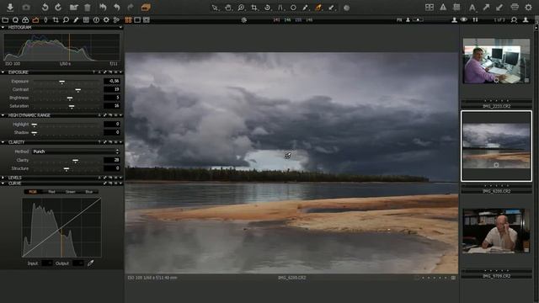Open the Details magnifier tool tab
The width and height of the screenshot is (539, 303).
[x=66, y=20]
